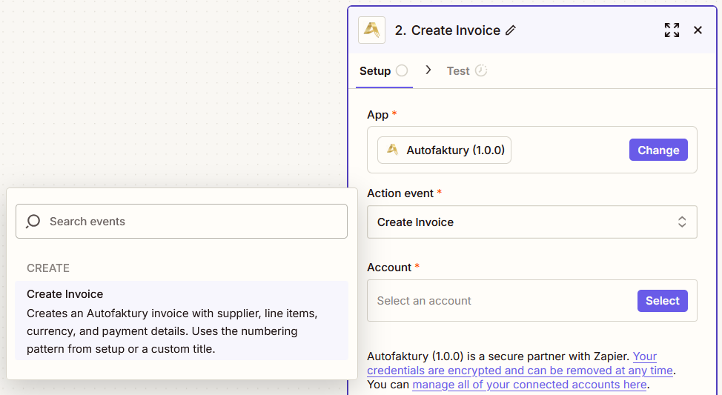Click the Test status clock icon
Image resolution: width=722 pixels, height=395 pixels.
481,70
